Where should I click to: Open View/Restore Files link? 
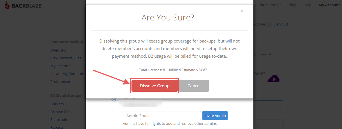66,58
